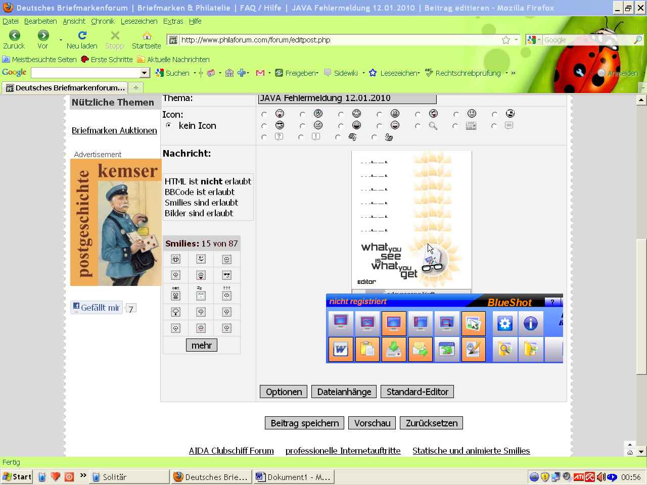Select the question mark icon radio button
This screenshot has width=647, height=485.
click(x=264, y=137)
